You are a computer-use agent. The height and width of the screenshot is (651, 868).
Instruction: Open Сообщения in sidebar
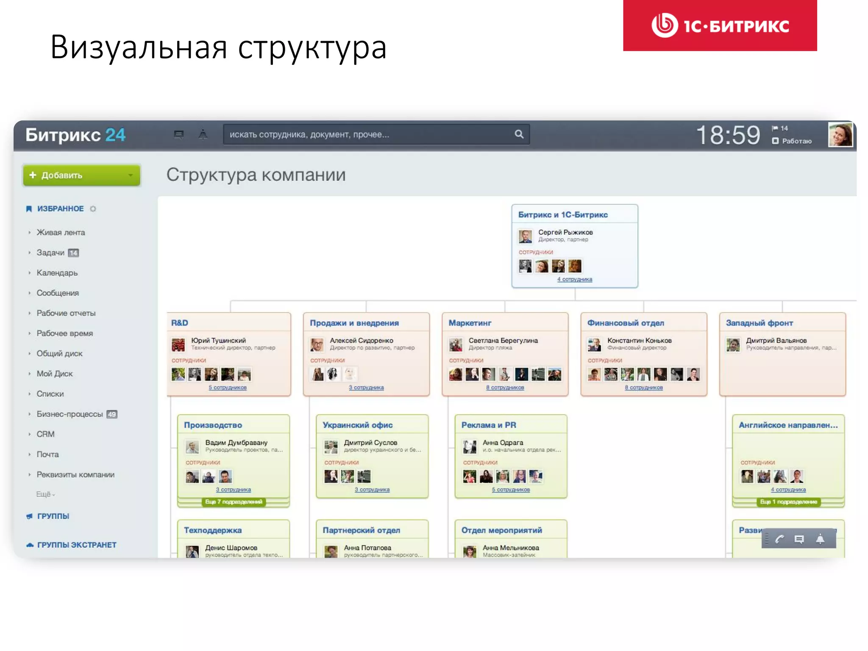click(x=58, y=293)
